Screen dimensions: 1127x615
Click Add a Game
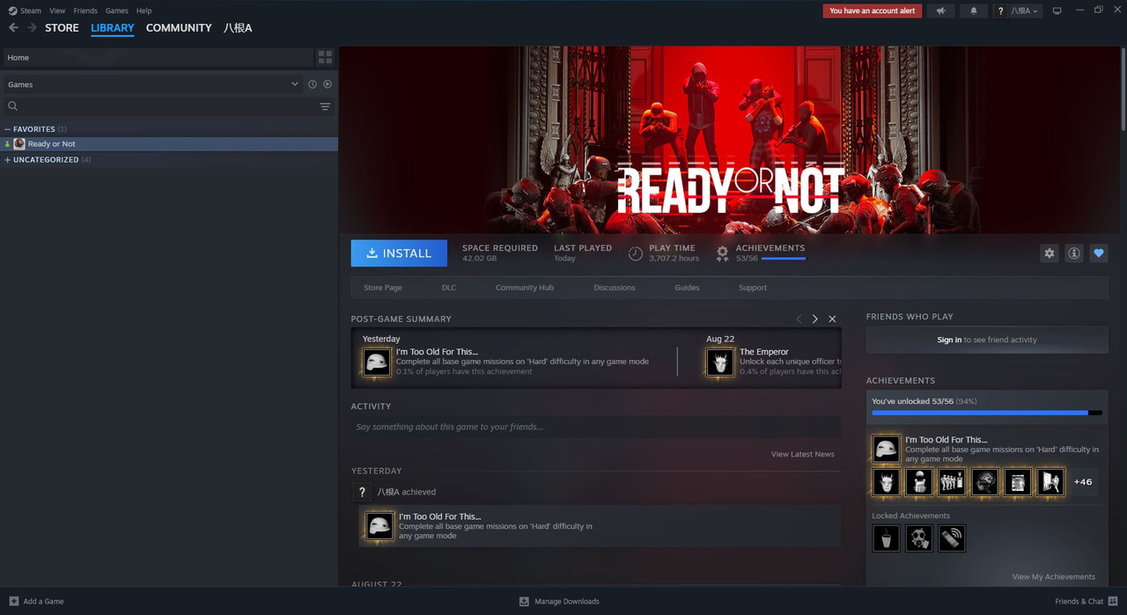(36, 602)
